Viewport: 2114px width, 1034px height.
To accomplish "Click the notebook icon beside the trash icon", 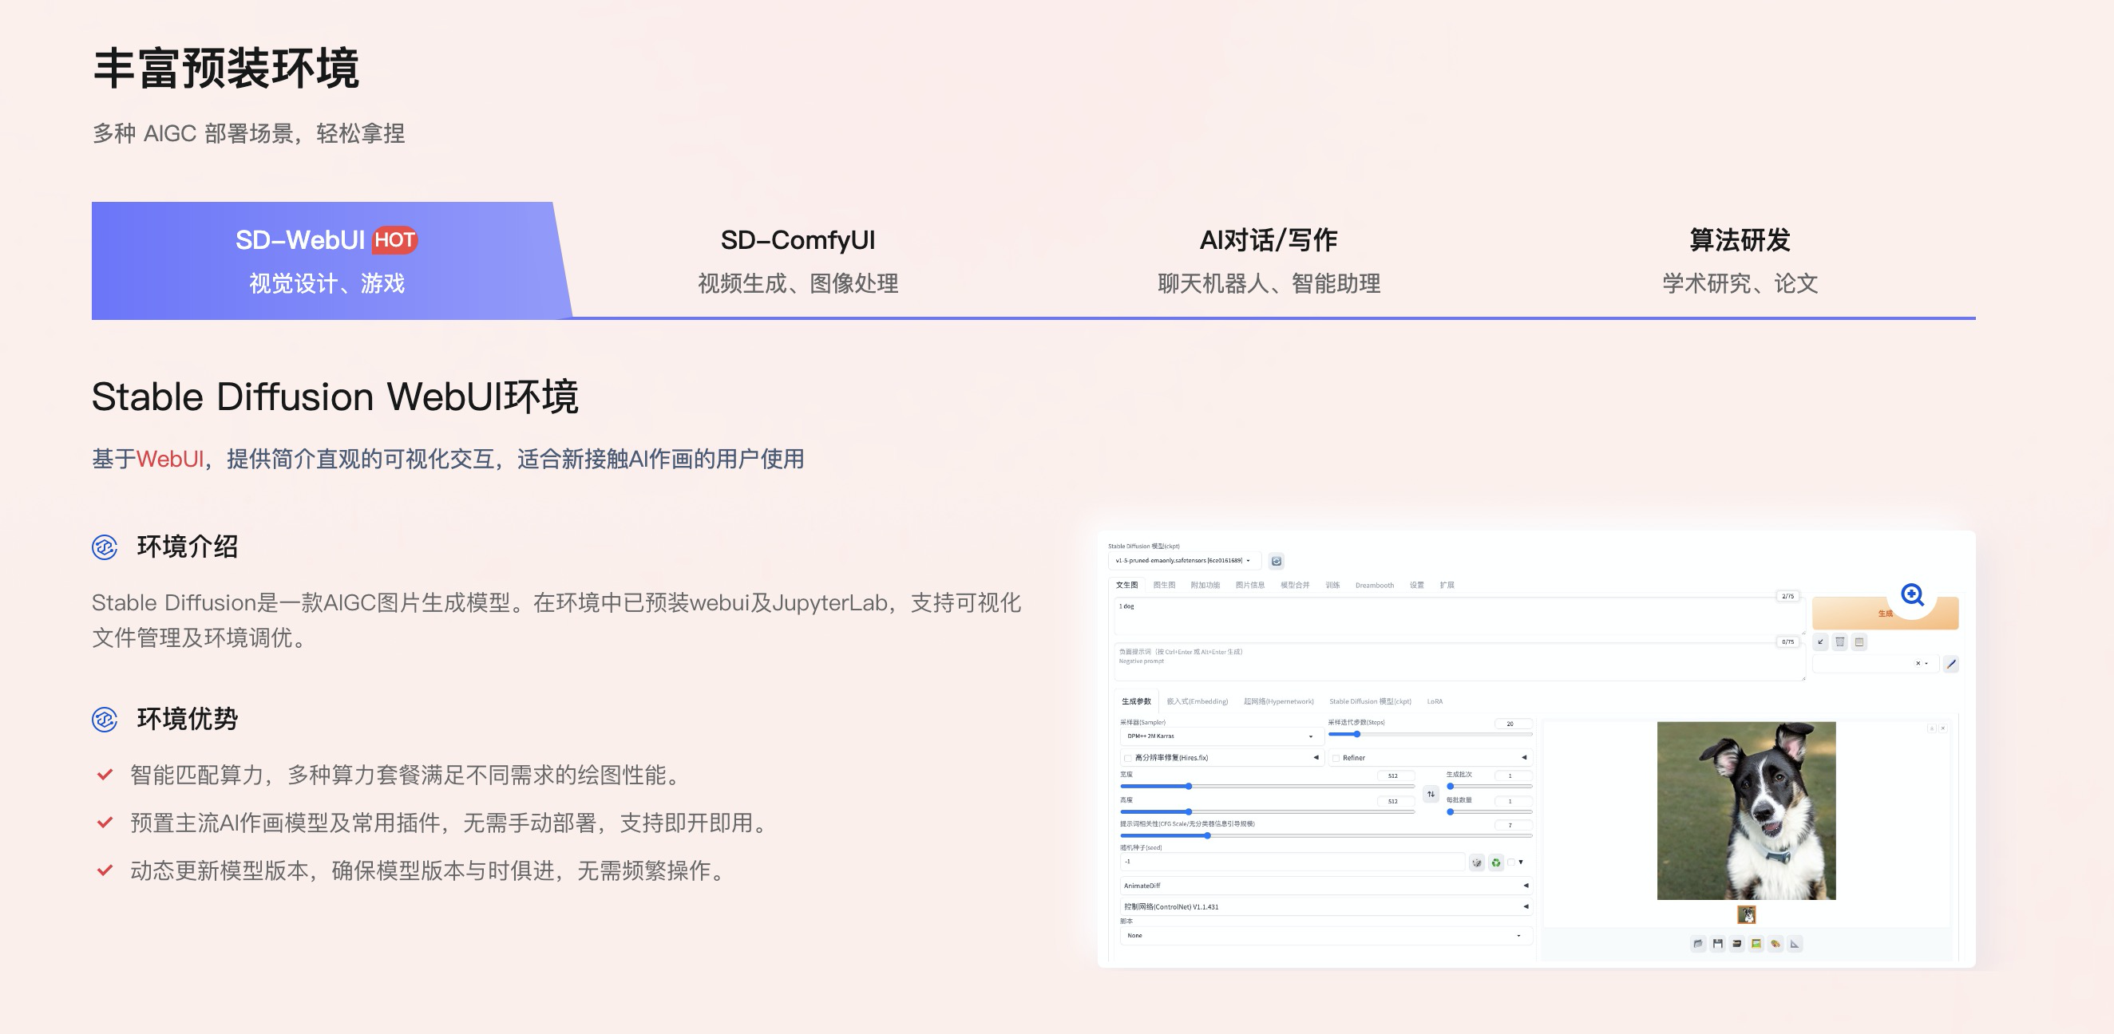I will (x=1859, y=642).
